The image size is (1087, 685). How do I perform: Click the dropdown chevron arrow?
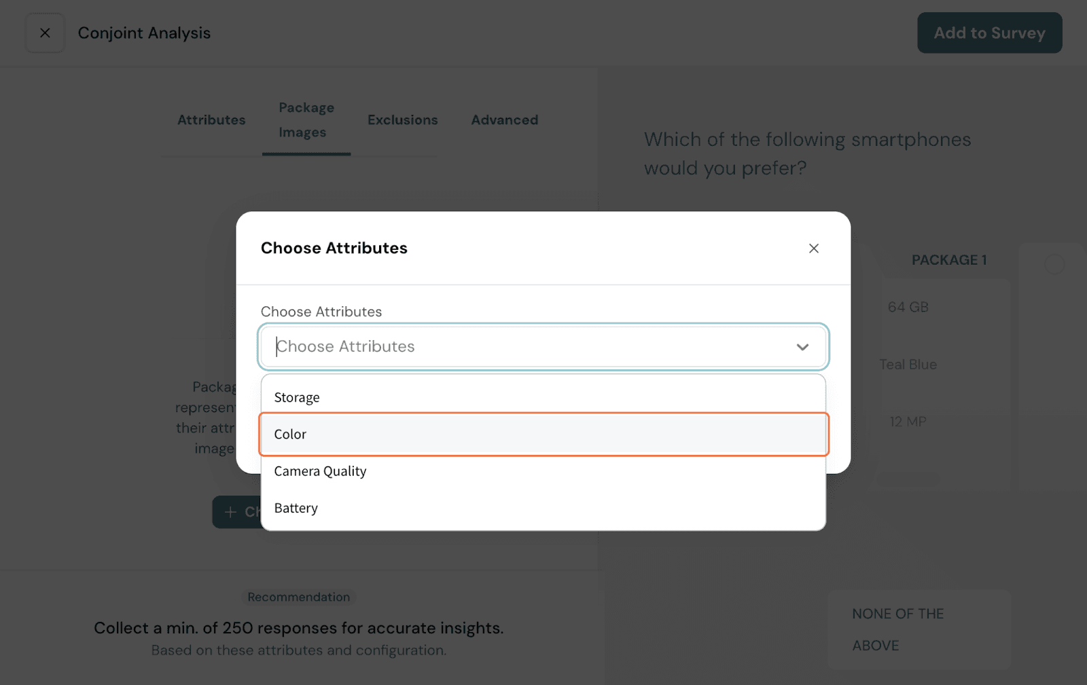(802, 347)
